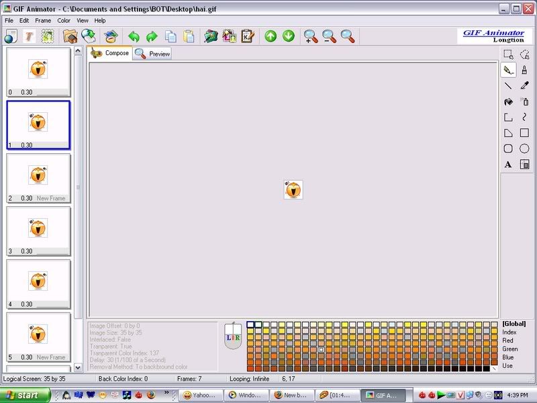Select the pencil drawing tool
Image resolution: width=537 pixels, height=403 pixels.
click(x=508, y=70)
